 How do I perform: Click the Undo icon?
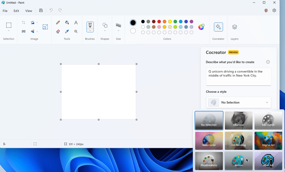[x=51, y=10]
